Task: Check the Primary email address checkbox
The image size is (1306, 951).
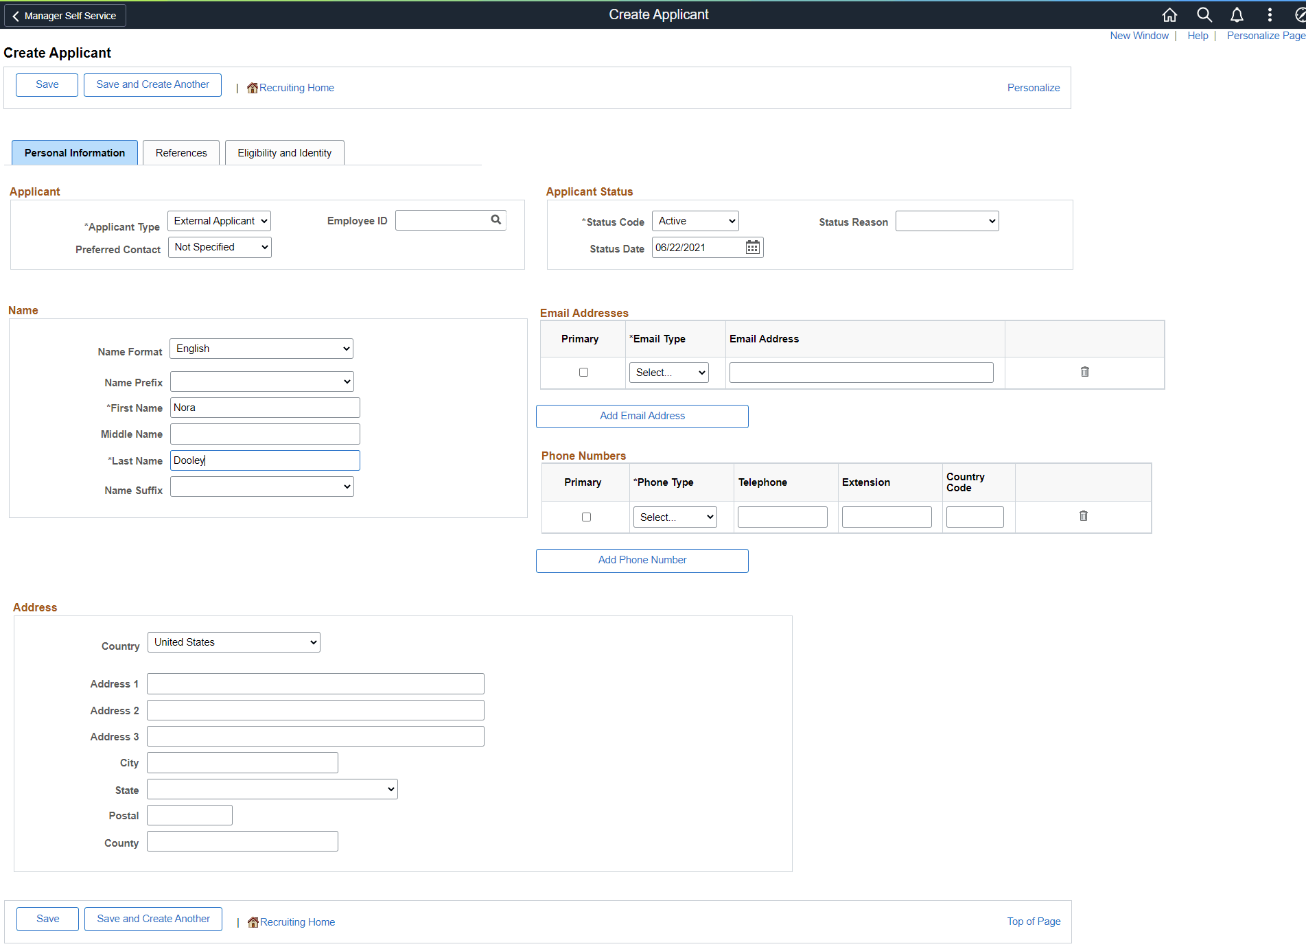Action: click(x=583, y=372)
